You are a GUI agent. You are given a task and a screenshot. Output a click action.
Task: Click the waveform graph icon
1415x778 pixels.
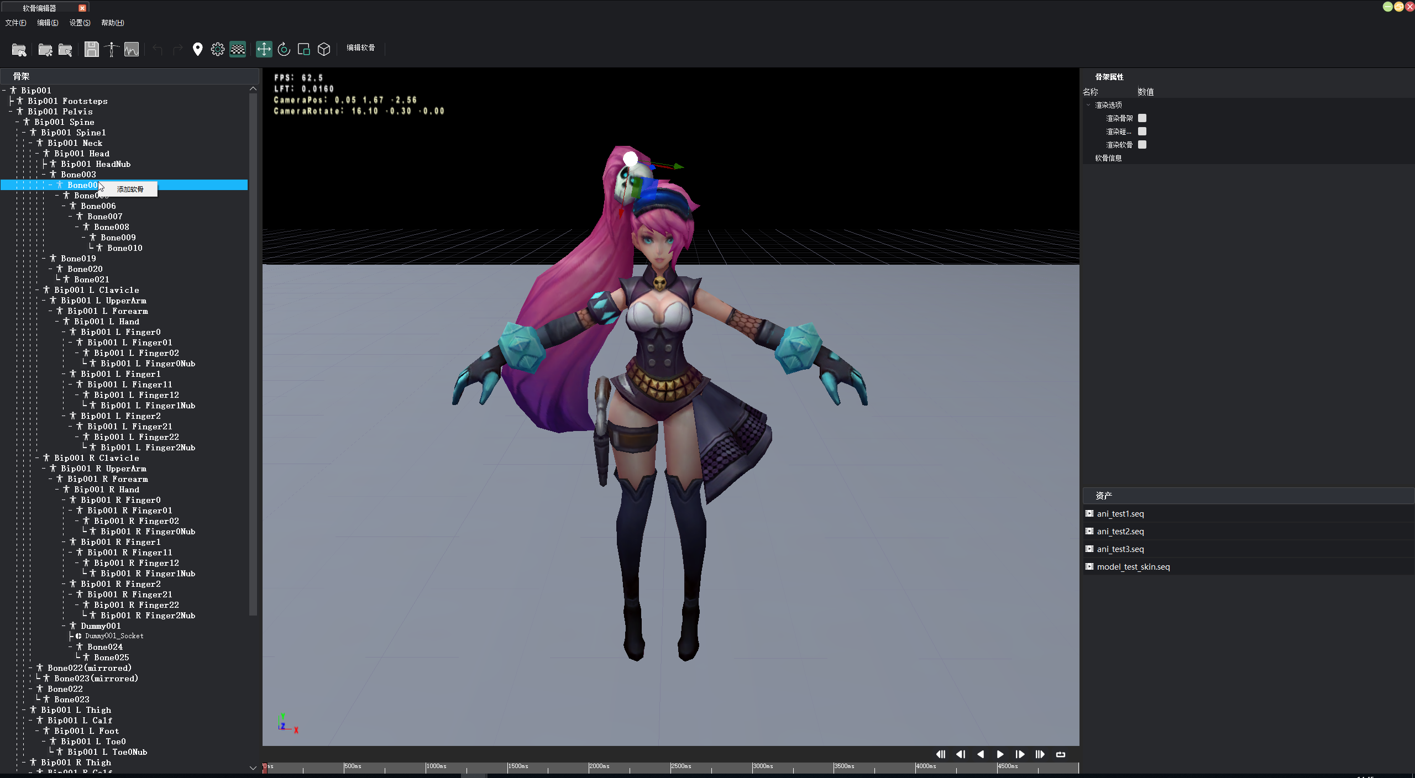point(132,49)
